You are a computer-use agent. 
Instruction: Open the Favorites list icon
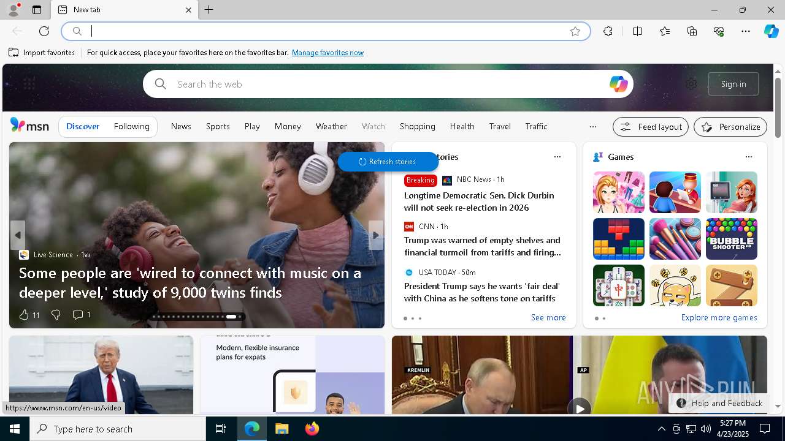coord(665,31)
